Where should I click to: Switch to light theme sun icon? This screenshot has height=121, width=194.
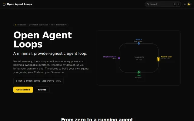coord(185,4)
